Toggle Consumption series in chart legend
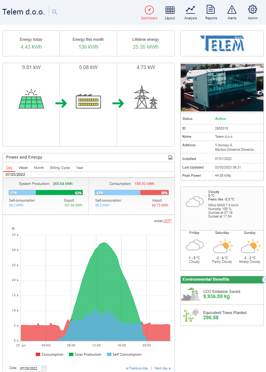This screenshot has width=266, height=372. point(49,355)
